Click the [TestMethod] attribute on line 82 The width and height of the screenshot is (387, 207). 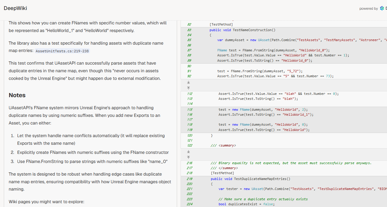pos(221,24)
